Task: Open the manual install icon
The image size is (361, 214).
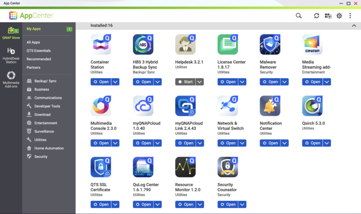Action: coord(328,16)
